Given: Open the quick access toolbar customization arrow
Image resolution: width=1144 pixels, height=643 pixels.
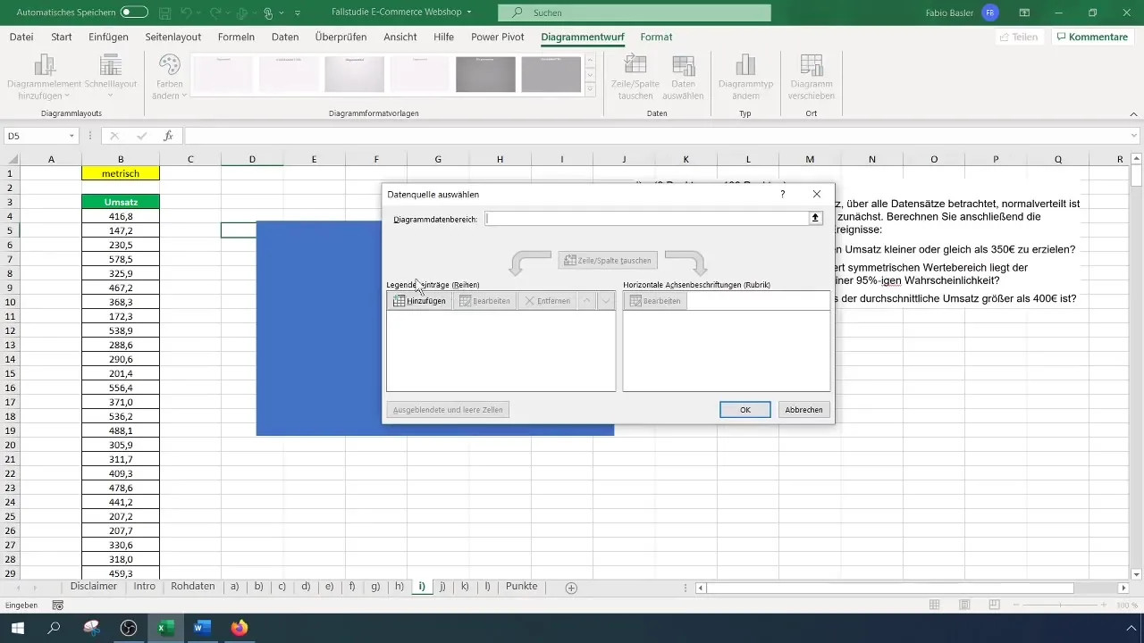Looking at the screenshot, I should [298, 13].
